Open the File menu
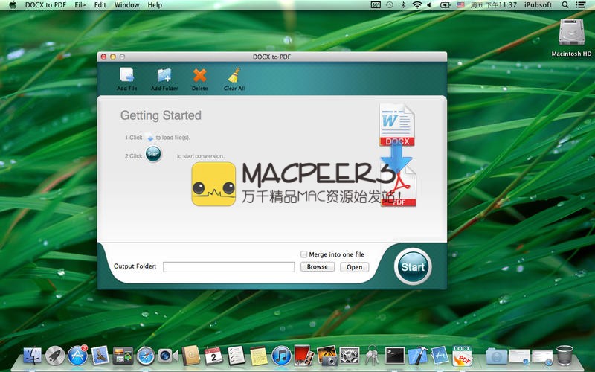595x372 pixels. click(80, 4)
